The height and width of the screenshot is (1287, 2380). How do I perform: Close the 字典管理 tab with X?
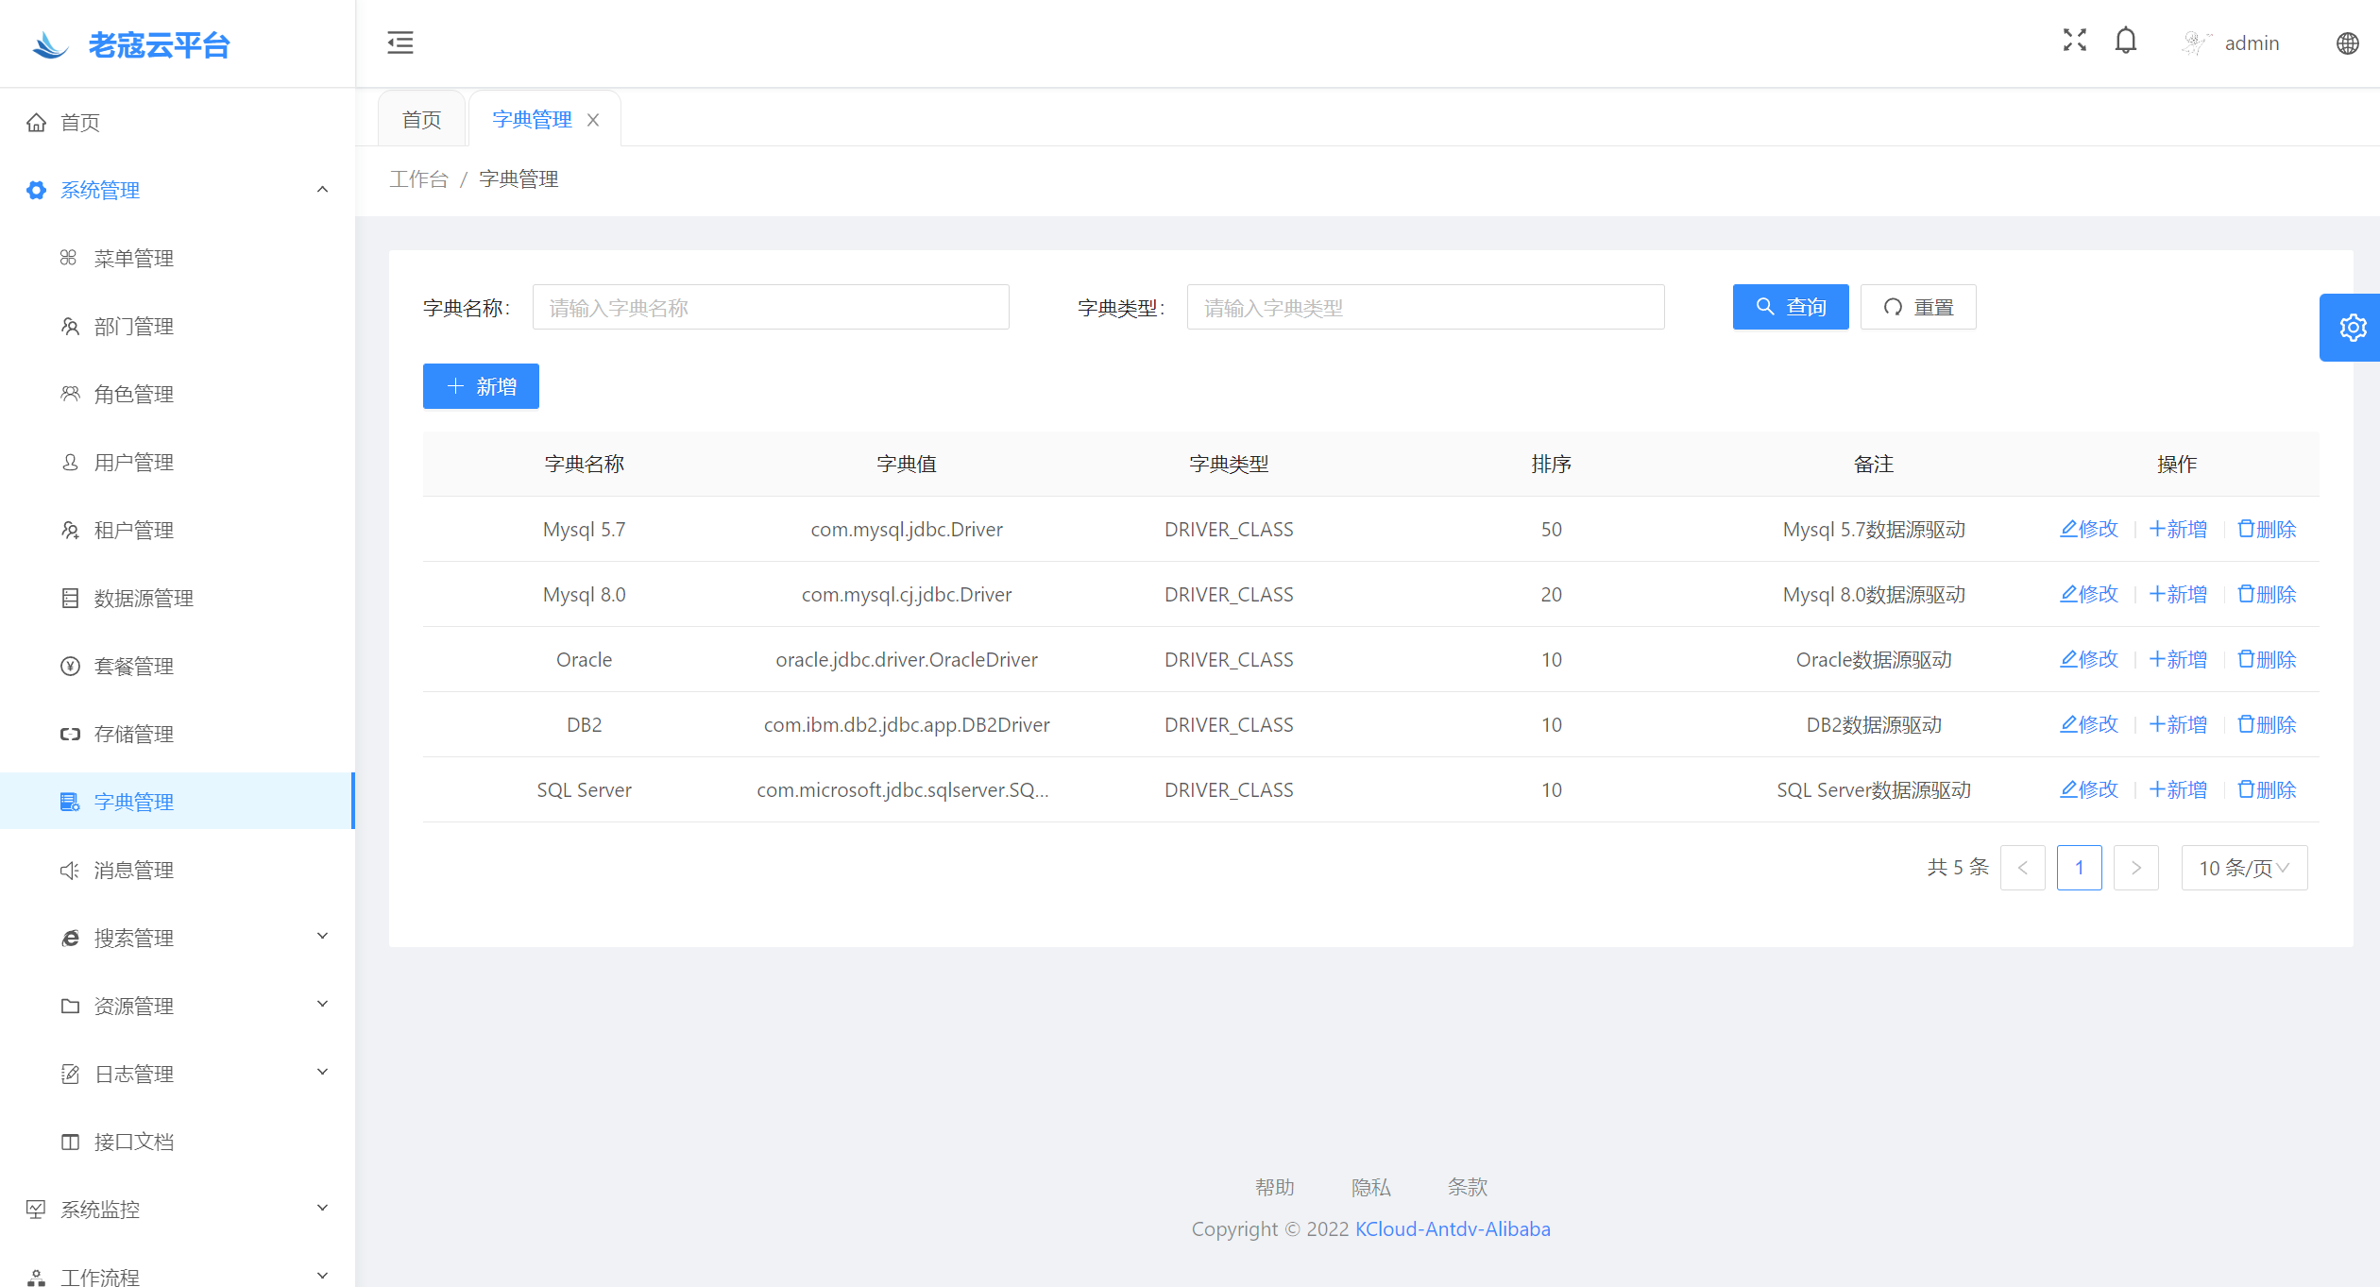pyautogui.click(x=593, y=120)
